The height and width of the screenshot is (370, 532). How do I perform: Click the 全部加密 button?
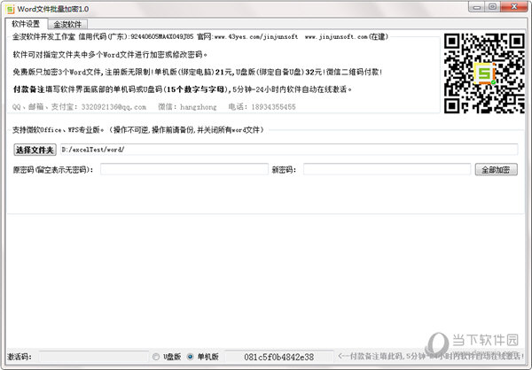(x=496, y=169)
